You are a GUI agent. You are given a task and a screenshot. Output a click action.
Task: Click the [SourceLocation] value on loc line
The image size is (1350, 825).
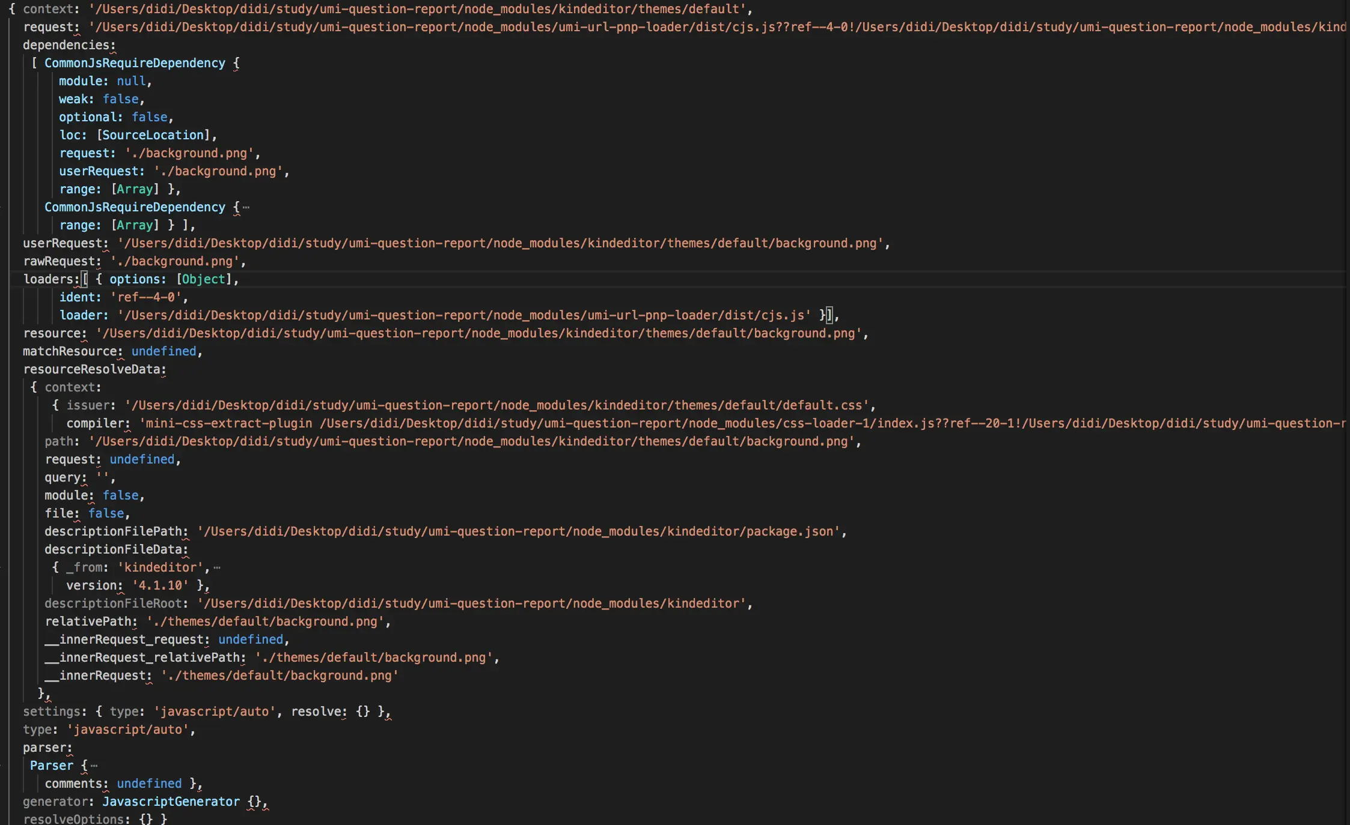pyautogui.click(x=153, y=135)
